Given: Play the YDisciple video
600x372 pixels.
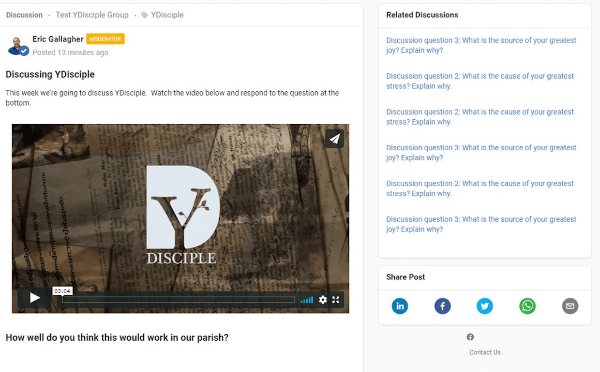Looking at the screenshot, I should coord(34,298).
